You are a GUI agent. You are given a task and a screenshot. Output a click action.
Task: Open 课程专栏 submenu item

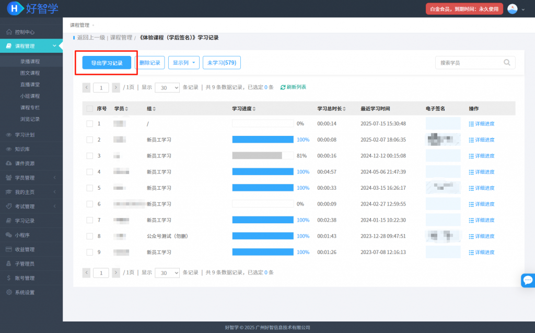coord(30,108)
